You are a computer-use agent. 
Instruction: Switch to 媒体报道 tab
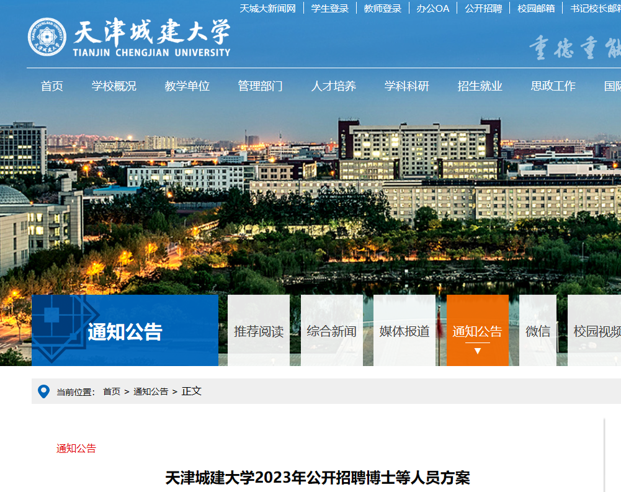pyautogui.click(x=404, y=330)
